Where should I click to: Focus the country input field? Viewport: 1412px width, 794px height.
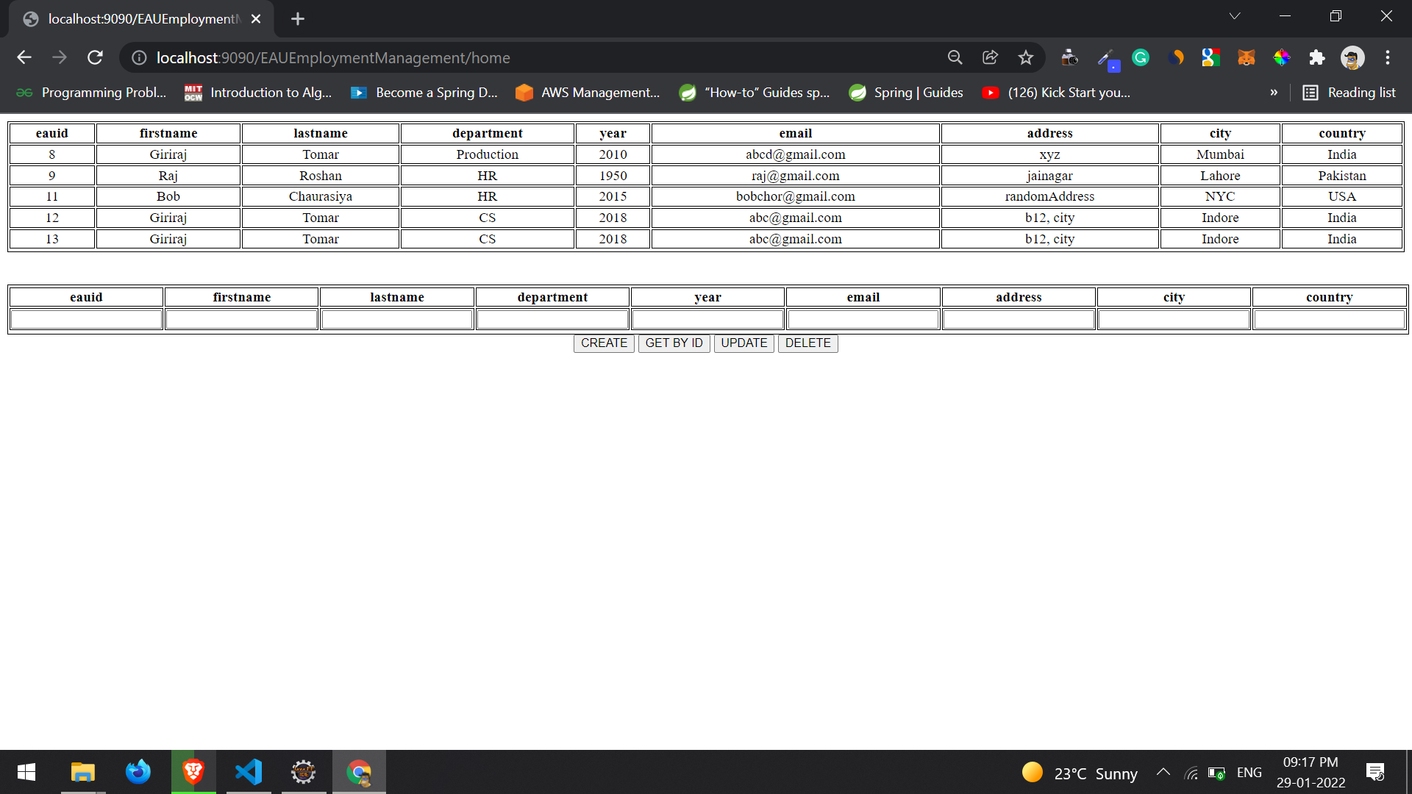[x=1330, y=319]
